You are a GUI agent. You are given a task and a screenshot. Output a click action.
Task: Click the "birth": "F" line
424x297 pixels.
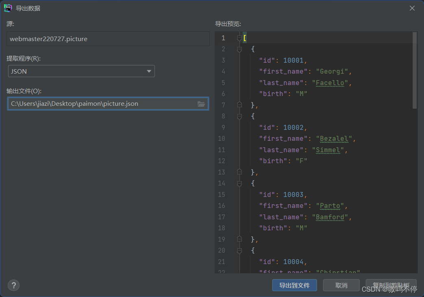(283, 161)
